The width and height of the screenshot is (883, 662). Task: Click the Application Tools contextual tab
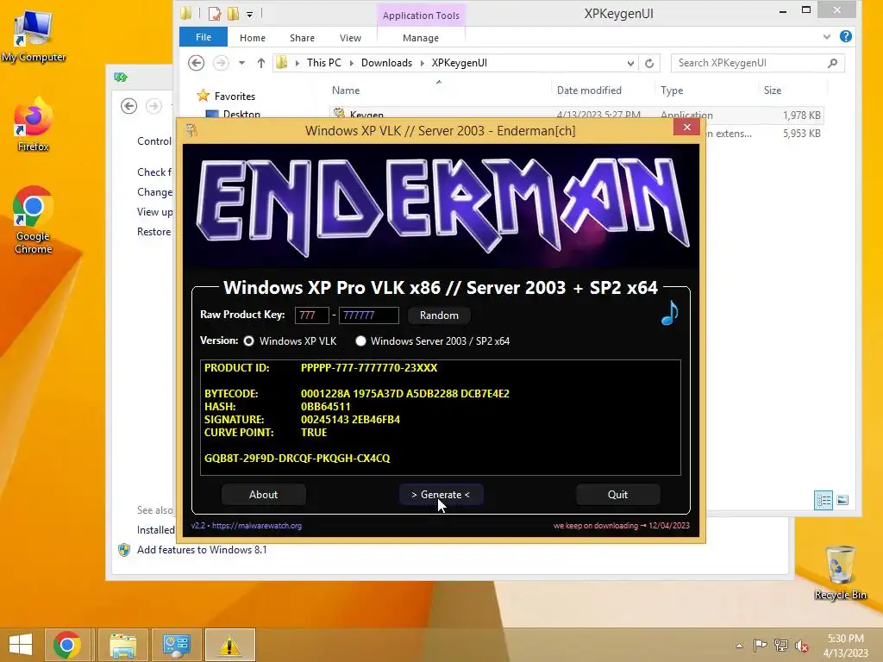(421, 16)
